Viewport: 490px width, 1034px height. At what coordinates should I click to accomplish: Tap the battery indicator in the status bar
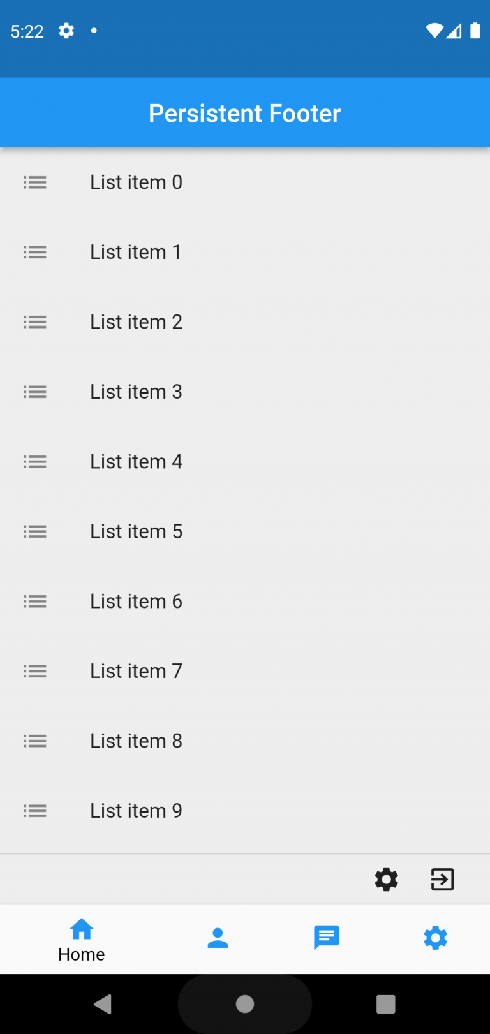tap(476, 31)
